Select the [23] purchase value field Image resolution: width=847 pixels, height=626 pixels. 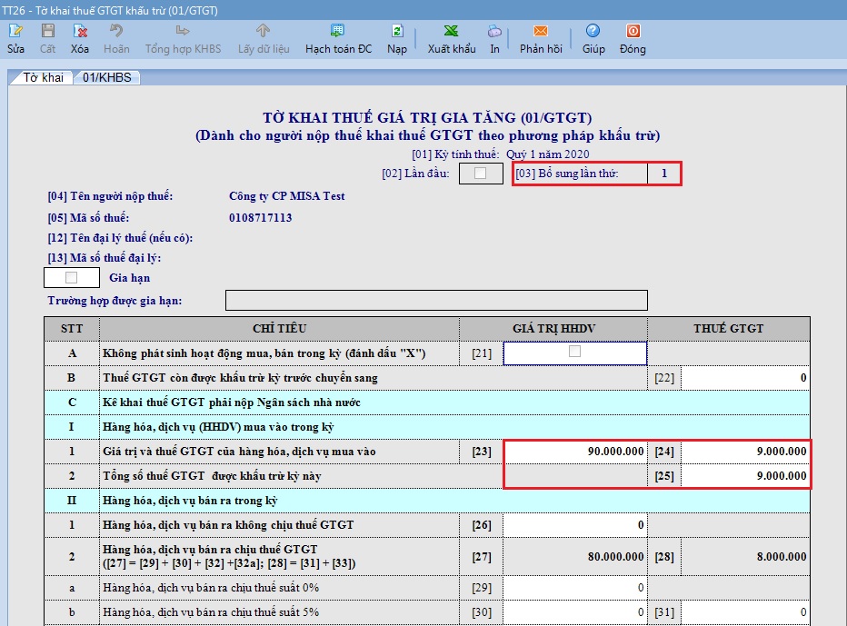click(x=575, y=452)
